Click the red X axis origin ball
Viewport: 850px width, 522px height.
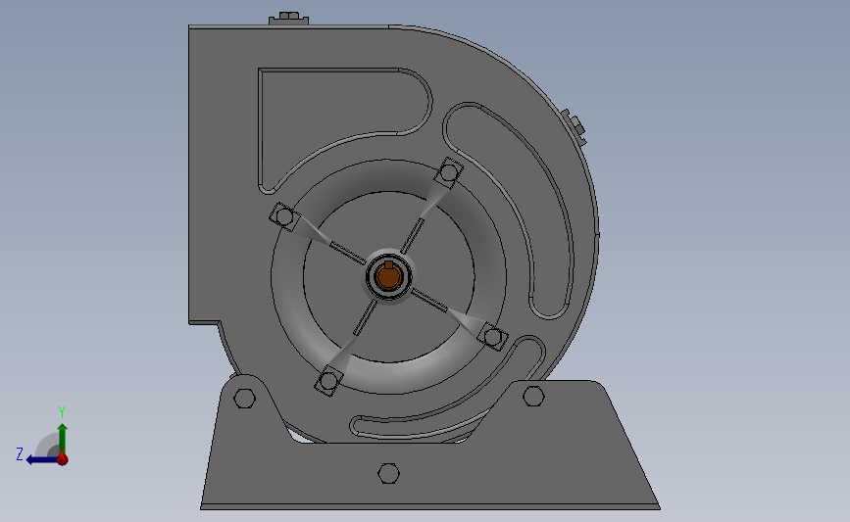(63, 459)
